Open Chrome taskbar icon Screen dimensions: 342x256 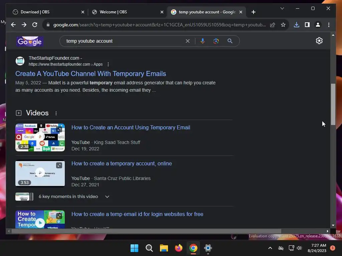point(193,248)
